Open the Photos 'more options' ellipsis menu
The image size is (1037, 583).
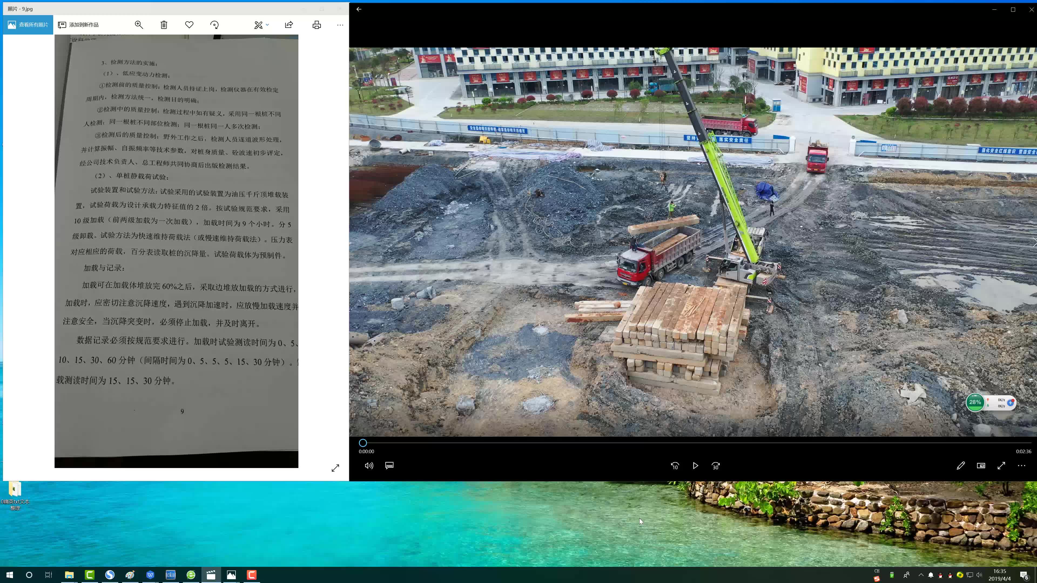point(340,25)
